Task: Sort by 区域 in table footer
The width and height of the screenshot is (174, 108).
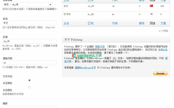Action: 91,23
